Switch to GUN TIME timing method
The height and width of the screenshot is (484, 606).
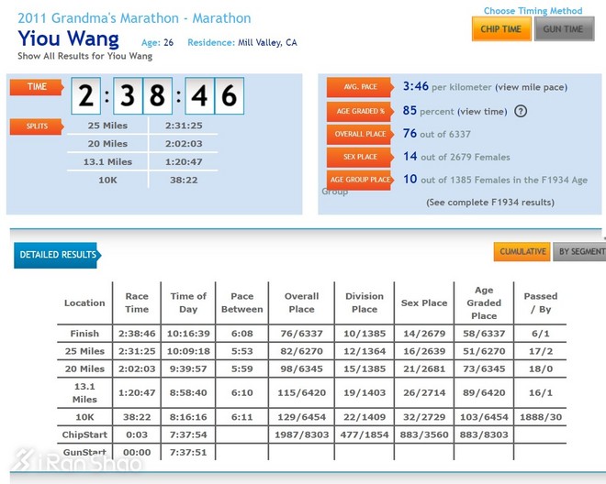coord(563,30)
